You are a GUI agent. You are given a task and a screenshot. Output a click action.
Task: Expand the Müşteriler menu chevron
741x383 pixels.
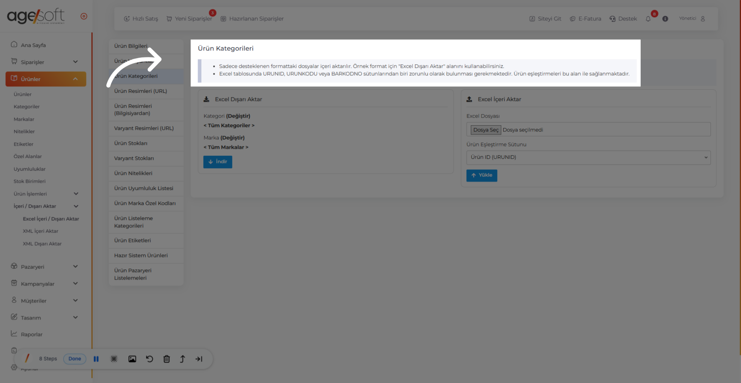76,300
